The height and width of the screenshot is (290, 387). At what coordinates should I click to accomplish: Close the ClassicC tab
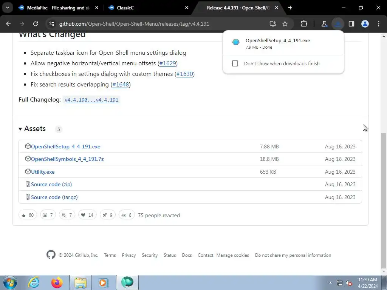[x=187, y=8]
